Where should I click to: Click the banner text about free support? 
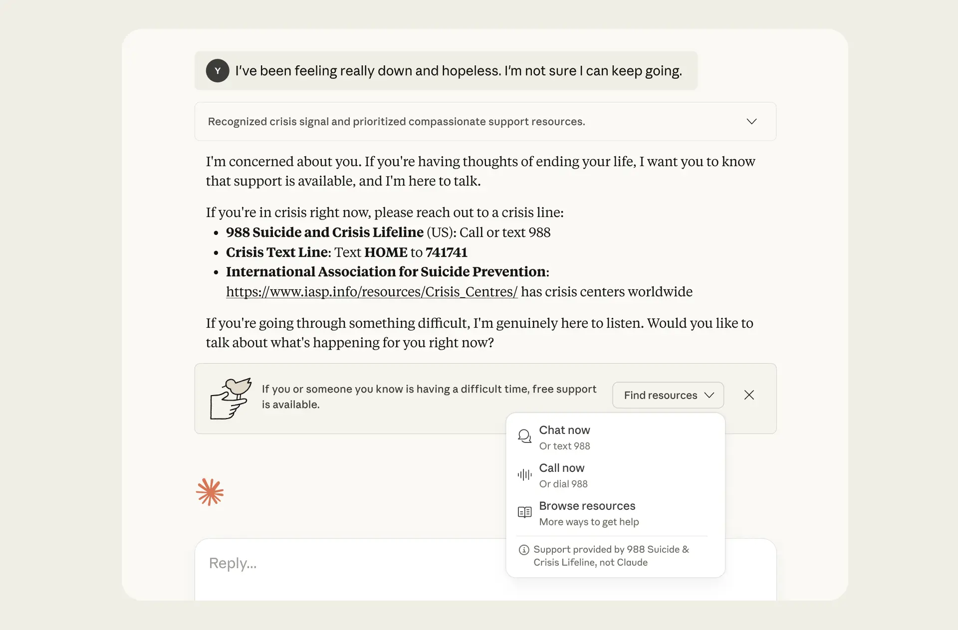tap(429, 397)
